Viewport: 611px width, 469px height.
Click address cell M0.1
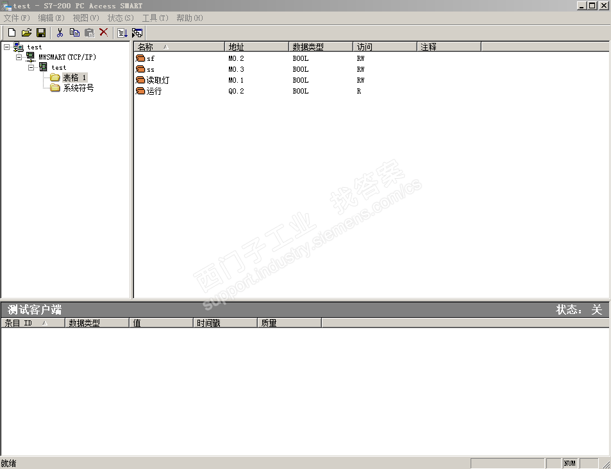[236, 80]
